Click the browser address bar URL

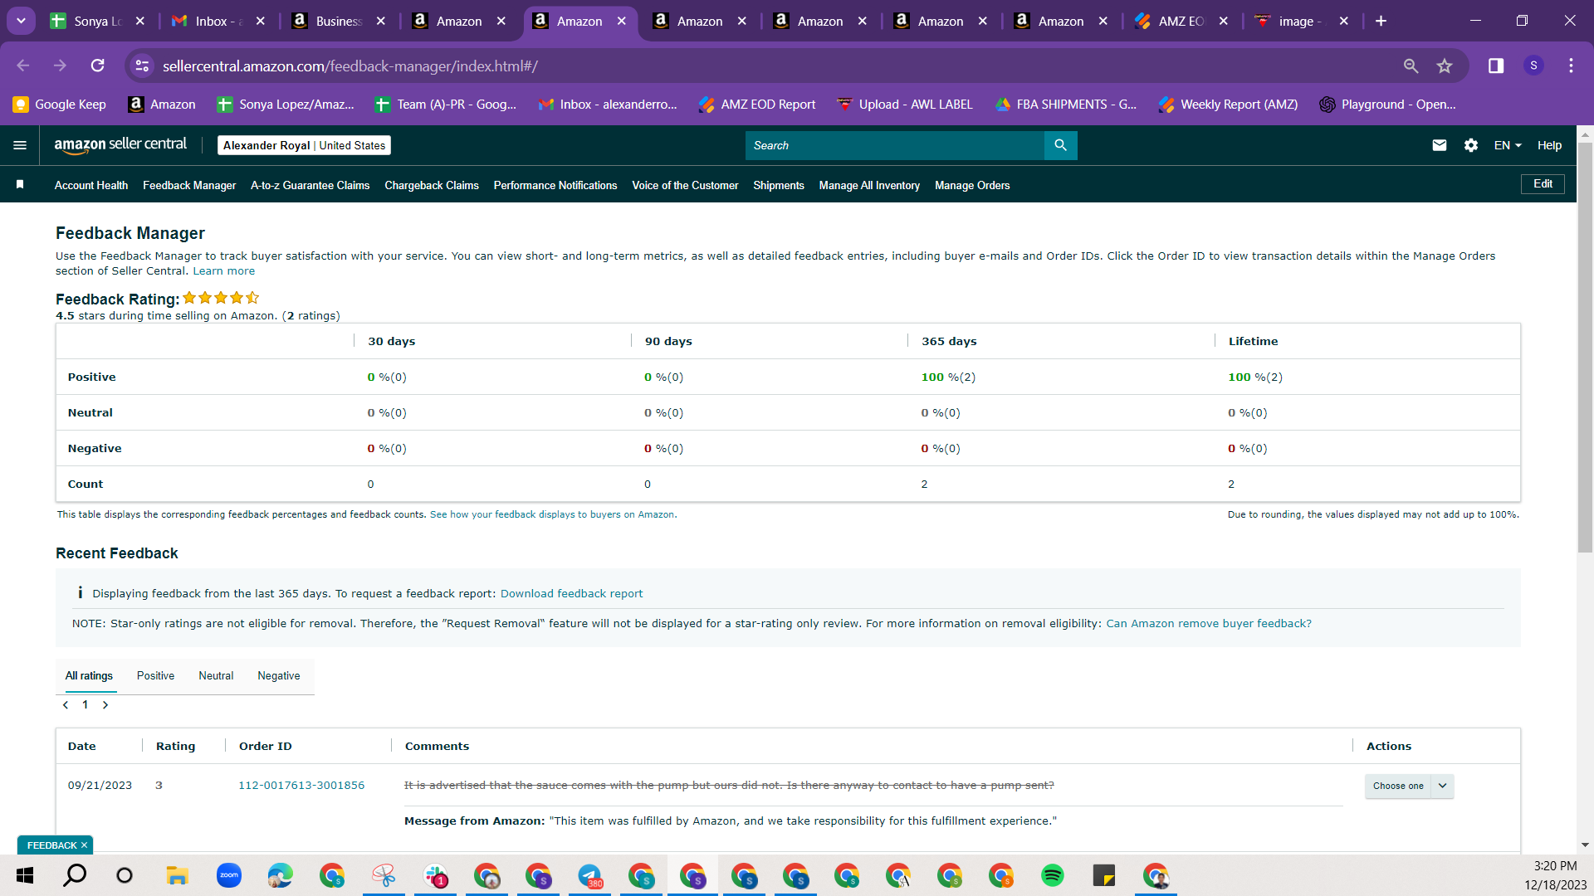pyautogui.click(x=350, y=66)
